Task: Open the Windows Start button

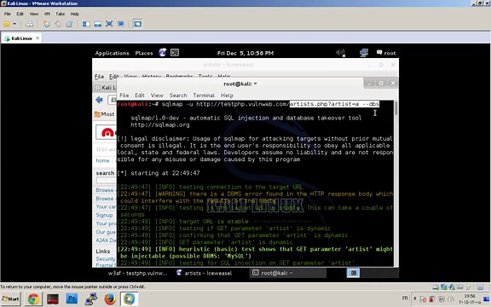Action: coord(10,298)
